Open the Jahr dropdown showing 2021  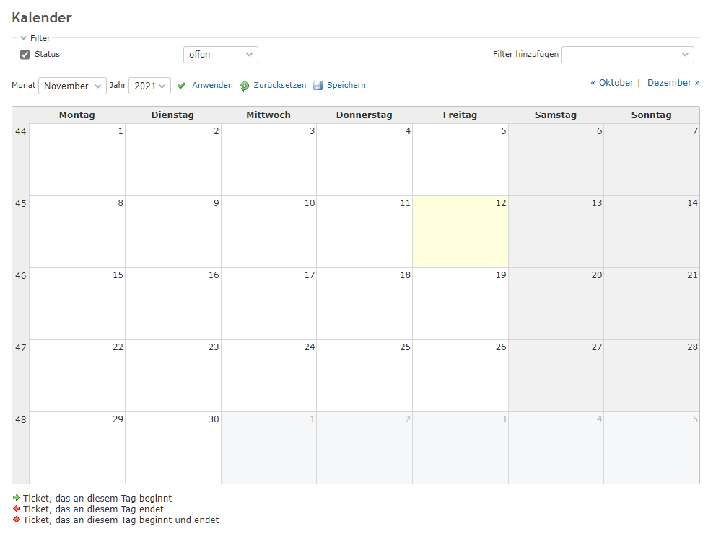[149, 86]
